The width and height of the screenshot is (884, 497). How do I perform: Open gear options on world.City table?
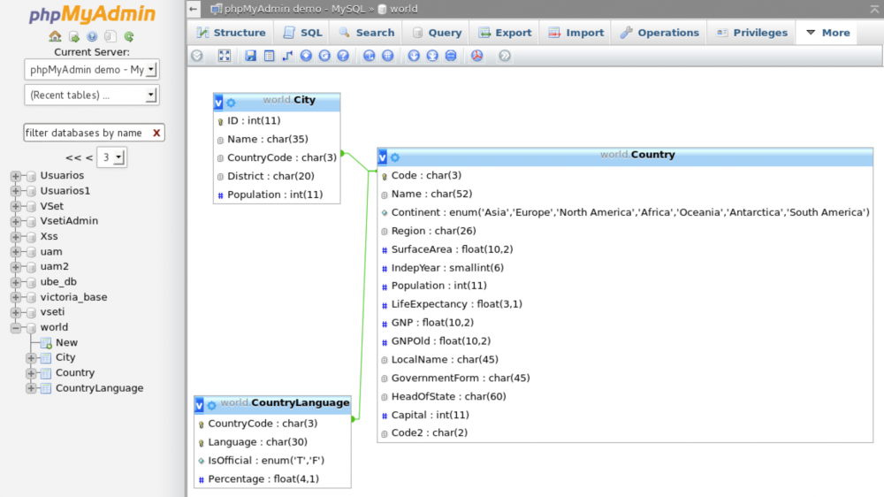click(232, 102)
